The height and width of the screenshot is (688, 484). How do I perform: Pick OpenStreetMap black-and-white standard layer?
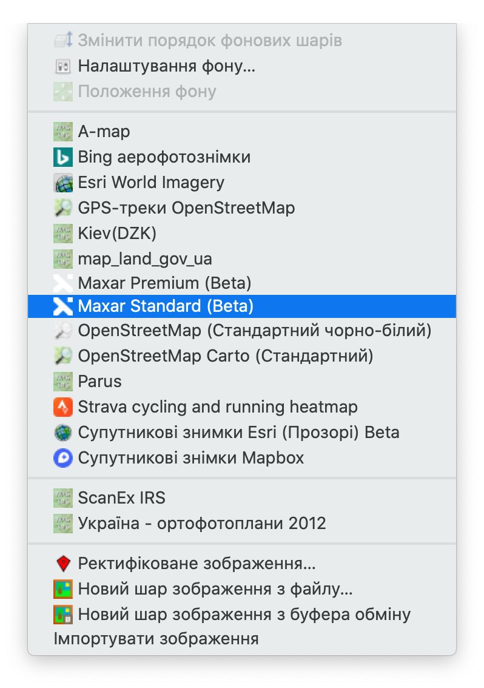242,331
